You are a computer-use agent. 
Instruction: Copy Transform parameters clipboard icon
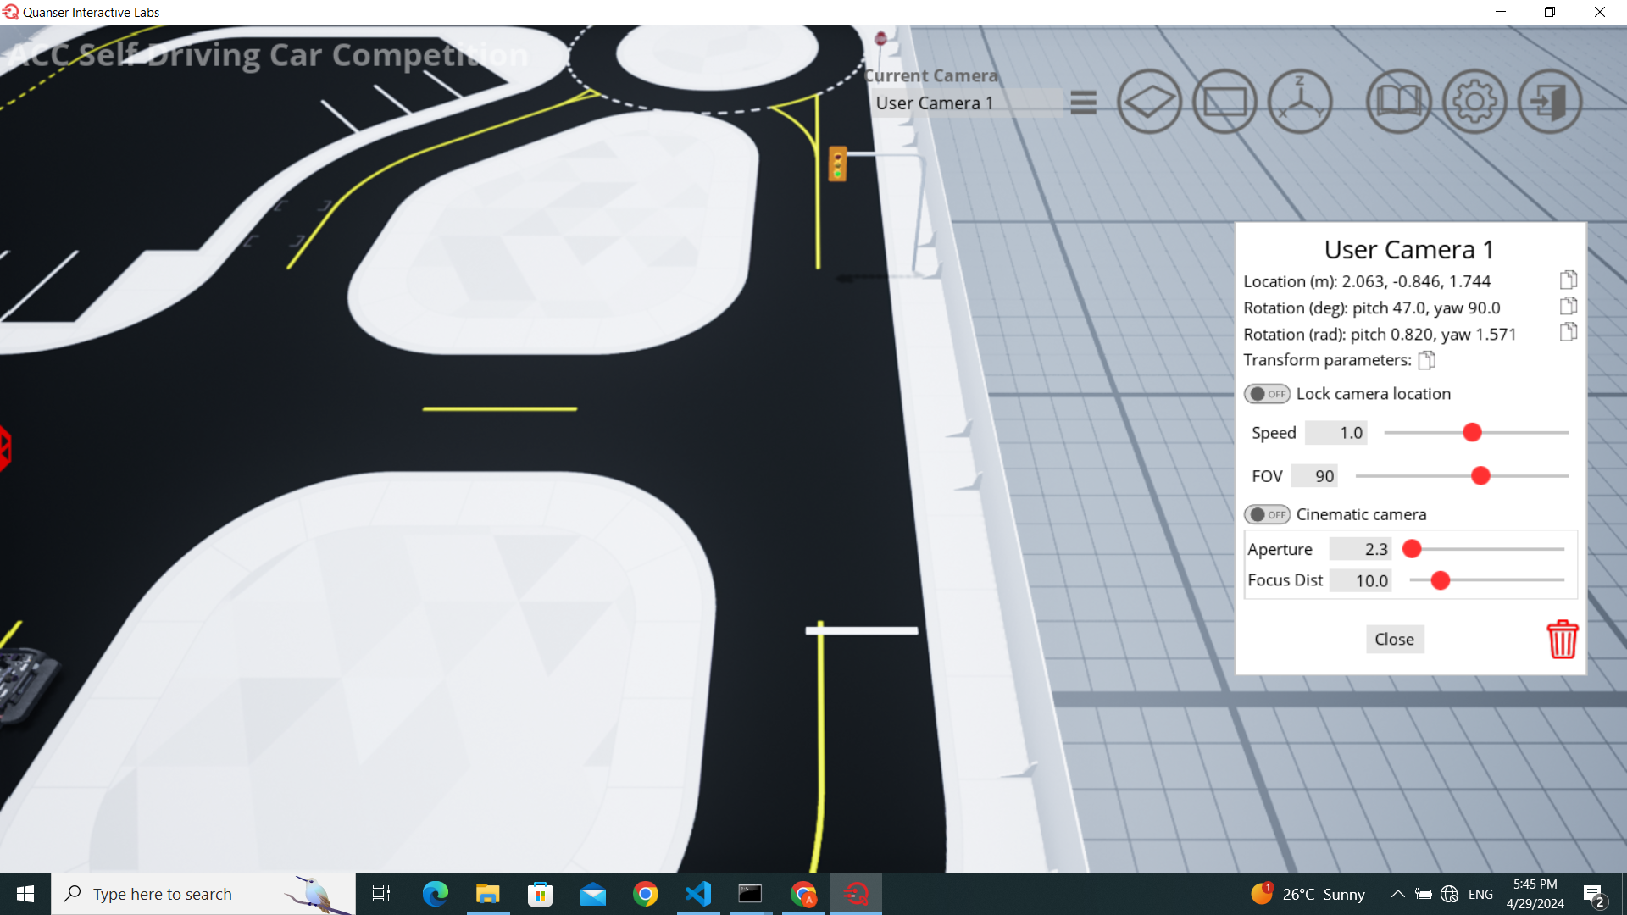(1426, 360)
